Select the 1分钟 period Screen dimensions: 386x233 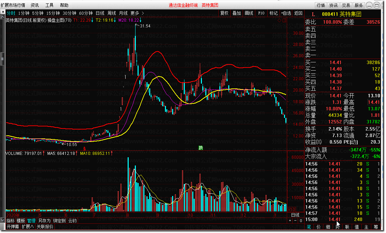pyautogui.click(x=24, y=13)
